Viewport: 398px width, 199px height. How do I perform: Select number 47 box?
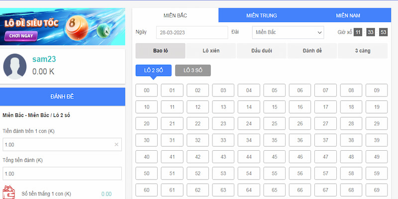click(x=325, y=157)
